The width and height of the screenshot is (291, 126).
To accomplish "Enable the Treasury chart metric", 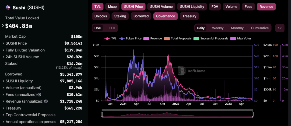I will click(189, 16).
